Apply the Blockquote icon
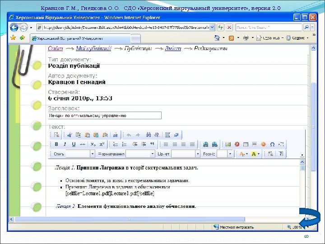 tap(153, 144)
